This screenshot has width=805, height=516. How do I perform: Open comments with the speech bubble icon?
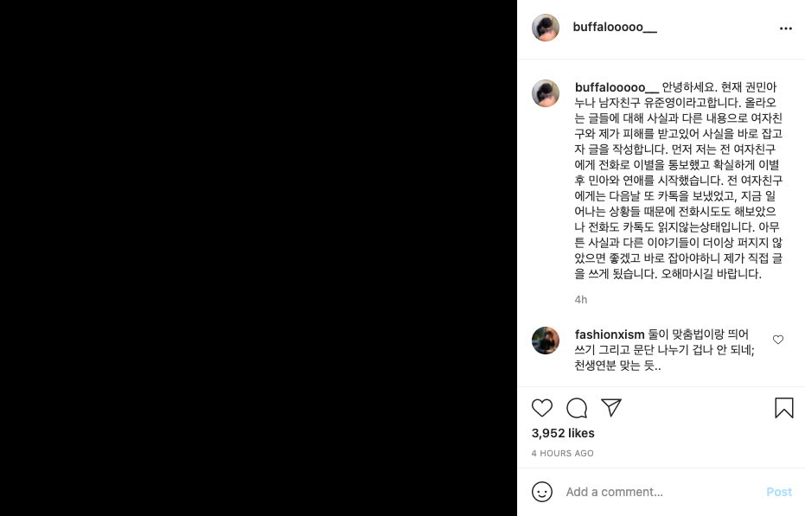click(577, 408)
